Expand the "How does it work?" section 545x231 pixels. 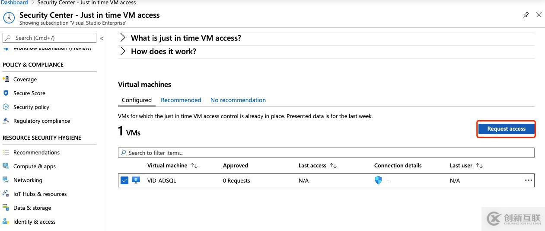(123, 51)
